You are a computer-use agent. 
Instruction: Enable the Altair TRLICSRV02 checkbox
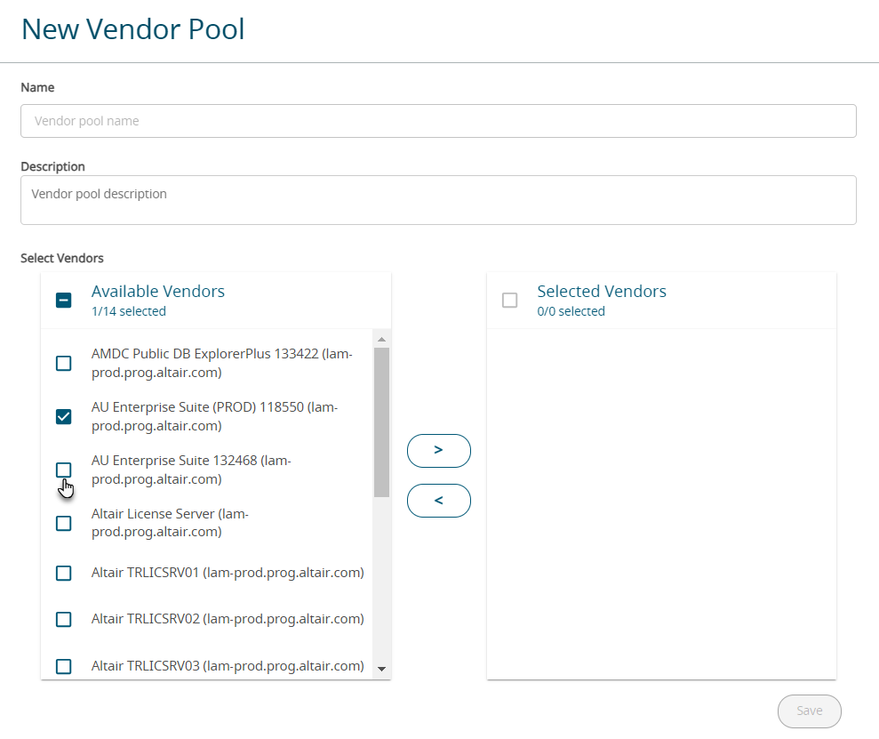click(x=64, y=619)
